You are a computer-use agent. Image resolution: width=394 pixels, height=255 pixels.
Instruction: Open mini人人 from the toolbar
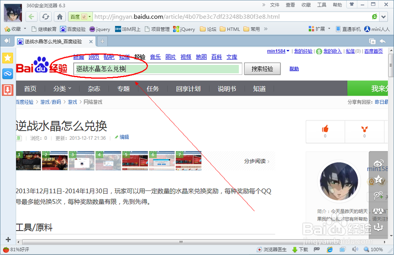click(x=377, y=29)
